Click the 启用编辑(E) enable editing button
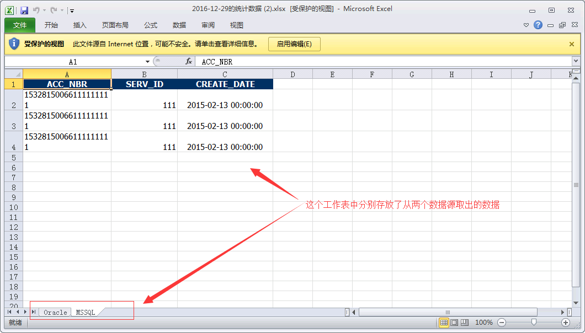Image resolution: width=585 pixels, height=333 pixels. pyautogui.click(x=294, y=44)
